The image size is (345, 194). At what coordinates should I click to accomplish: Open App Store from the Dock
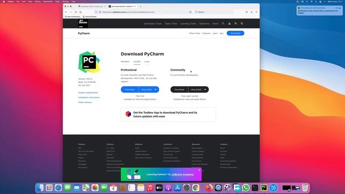click(177, 188)
